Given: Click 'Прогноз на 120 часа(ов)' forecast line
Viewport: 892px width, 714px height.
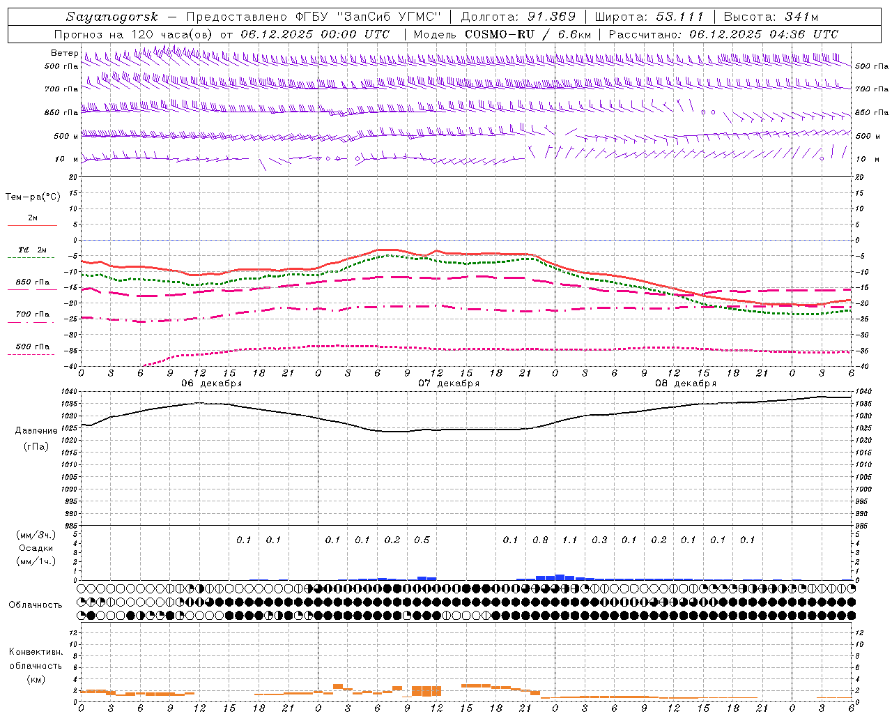Looking at the screenshot, I should (x=223, y=34).
